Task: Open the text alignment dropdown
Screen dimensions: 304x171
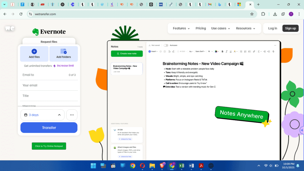Action: 259,52
